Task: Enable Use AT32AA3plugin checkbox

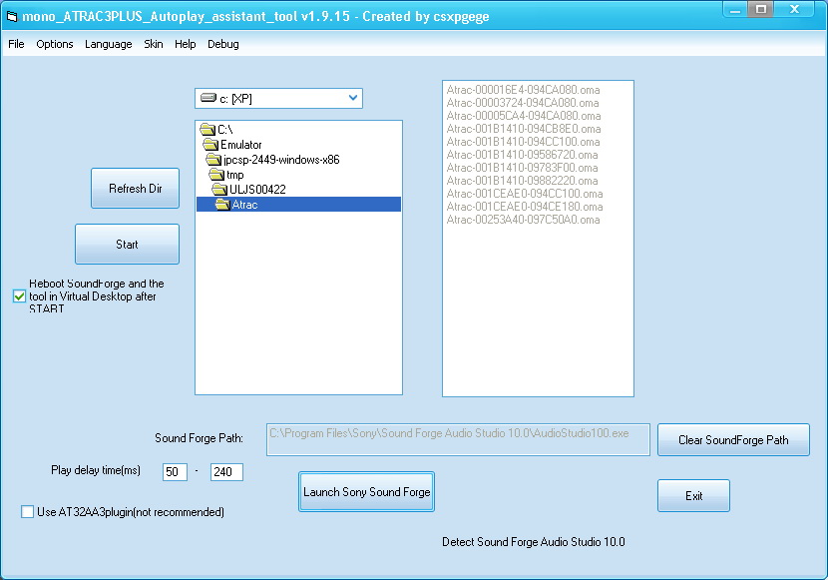Action: (x=27, y=511)
